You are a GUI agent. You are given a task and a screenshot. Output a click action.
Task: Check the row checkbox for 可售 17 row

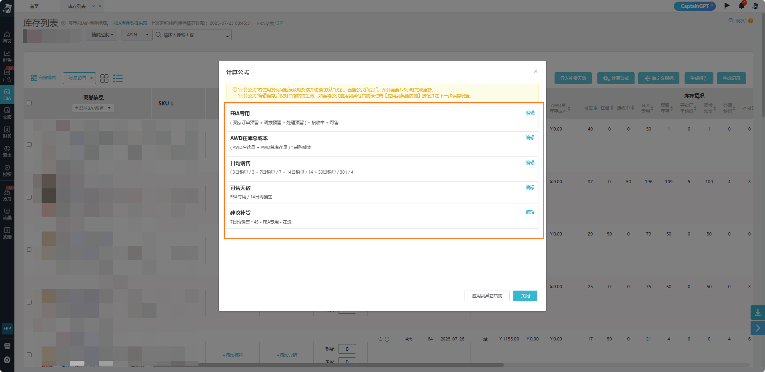point(29,354)
